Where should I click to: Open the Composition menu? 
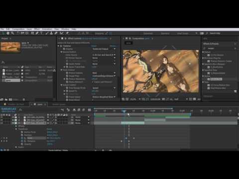click(18, 29)
